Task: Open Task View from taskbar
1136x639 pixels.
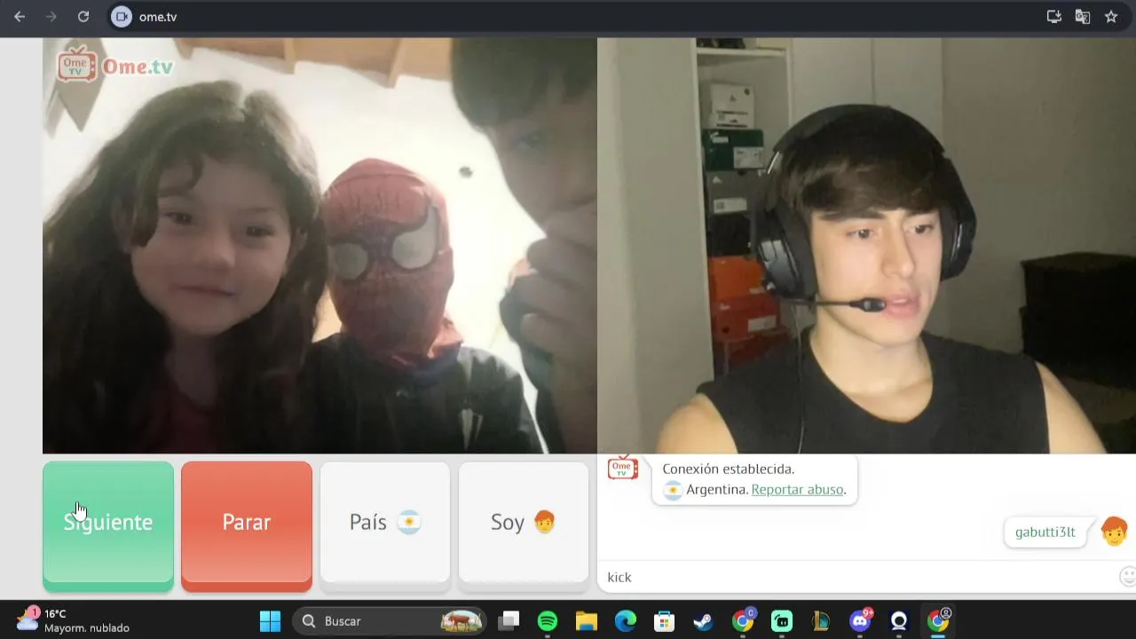Action: point(509,621)
